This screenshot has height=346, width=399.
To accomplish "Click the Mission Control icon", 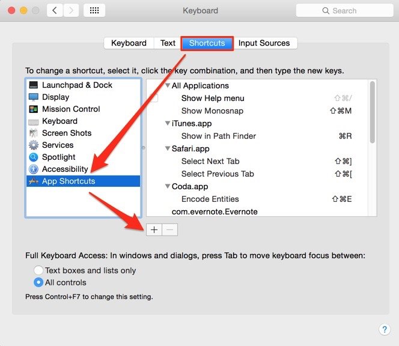I will pos(33,109).
